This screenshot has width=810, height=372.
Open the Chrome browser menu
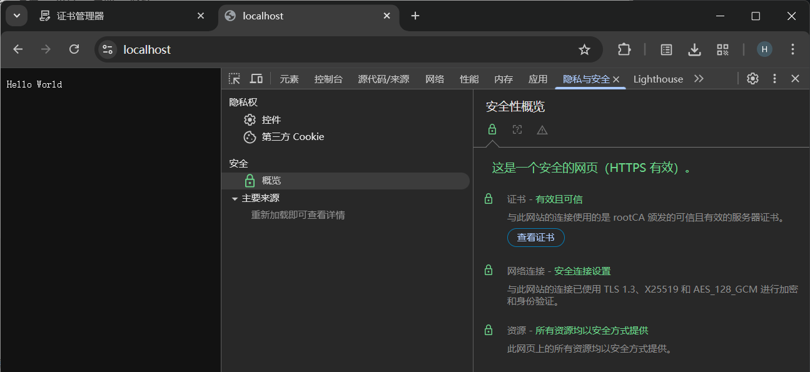pyautogui.click(x=792, y=49)
